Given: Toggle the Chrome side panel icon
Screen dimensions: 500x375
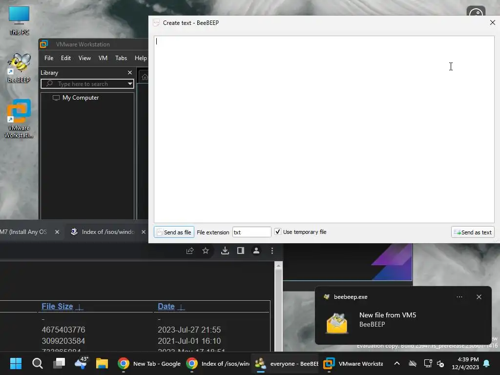Looking at the screenshot, I should [x=240, y=251].
